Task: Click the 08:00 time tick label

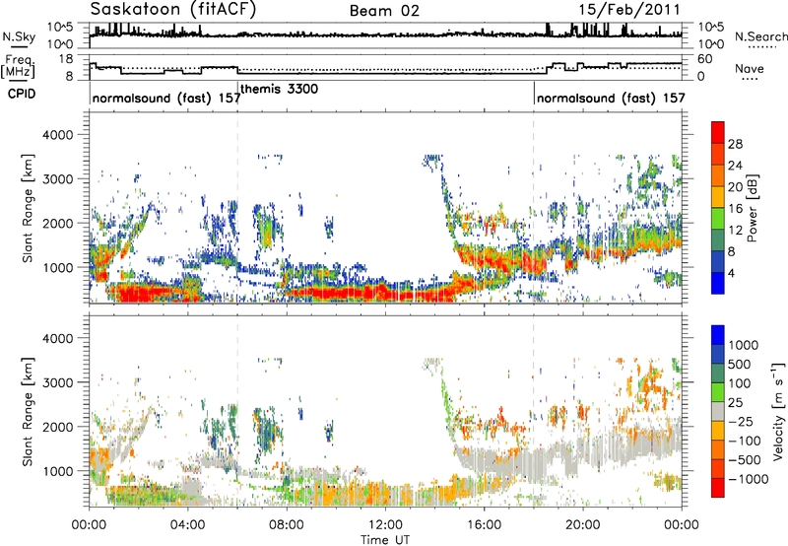Action: [286, 525]
